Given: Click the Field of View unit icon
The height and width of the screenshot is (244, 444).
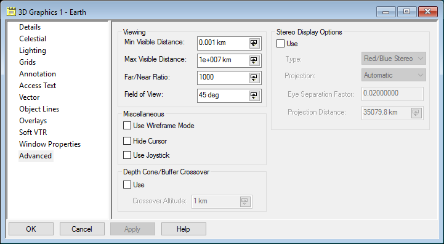Looking at the screenshot, I should click(x=254, y=96).
